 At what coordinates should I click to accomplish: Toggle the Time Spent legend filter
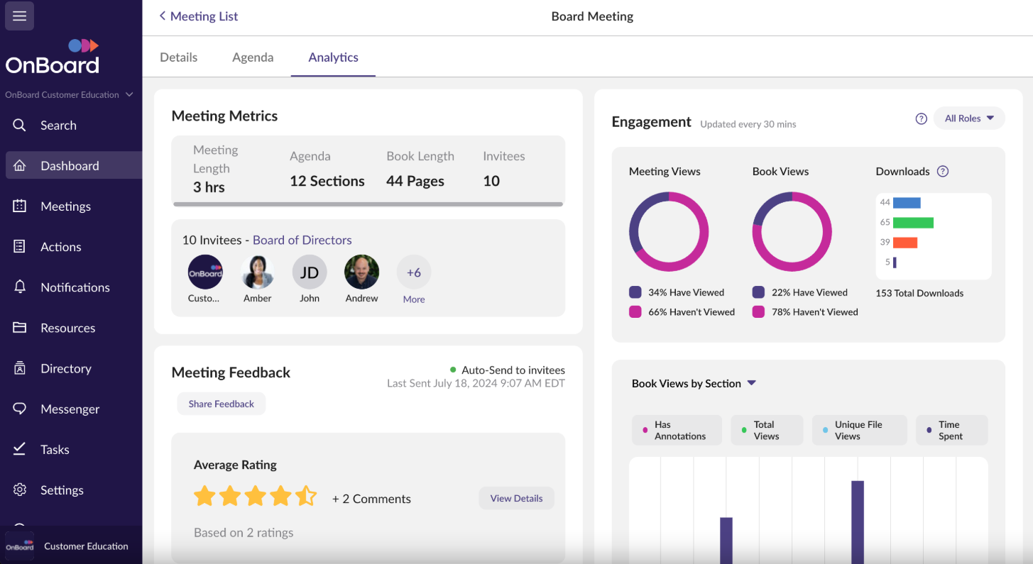pyautogui.click(x=951, y=430)
